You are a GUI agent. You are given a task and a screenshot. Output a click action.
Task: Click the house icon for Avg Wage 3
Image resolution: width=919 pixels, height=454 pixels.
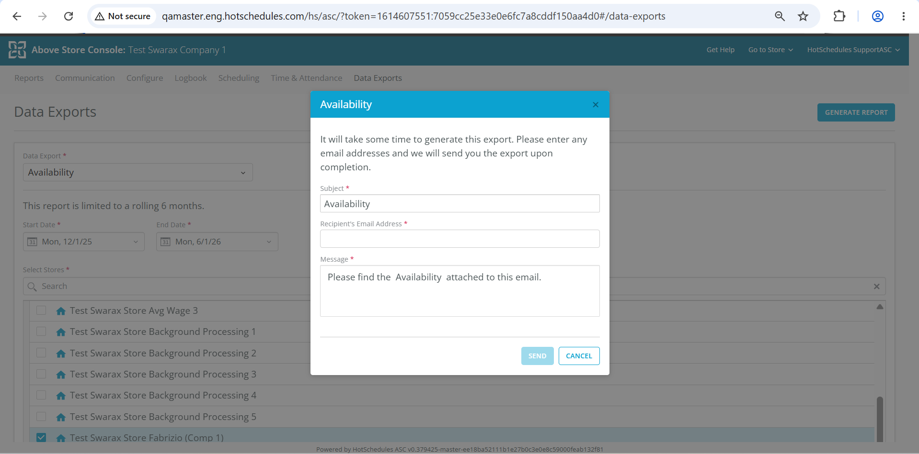61,311
